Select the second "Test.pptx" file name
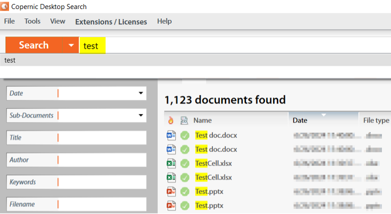This screenshot has height=214, width=391. tap(209, 205)
